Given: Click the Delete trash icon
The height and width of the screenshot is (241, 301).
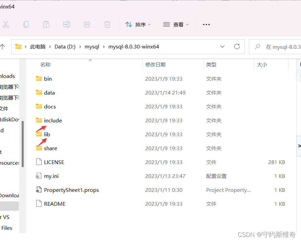Looking at the screenshot, I should pos(107,24).
